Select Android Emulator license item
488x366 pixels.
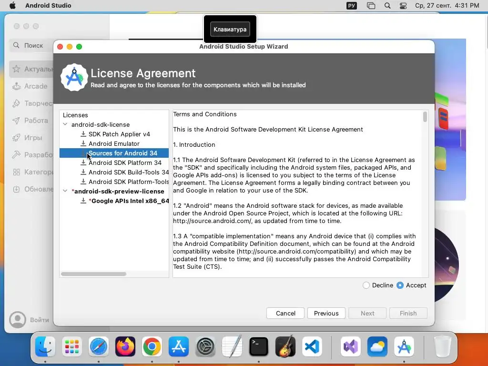tap(114, 143)
